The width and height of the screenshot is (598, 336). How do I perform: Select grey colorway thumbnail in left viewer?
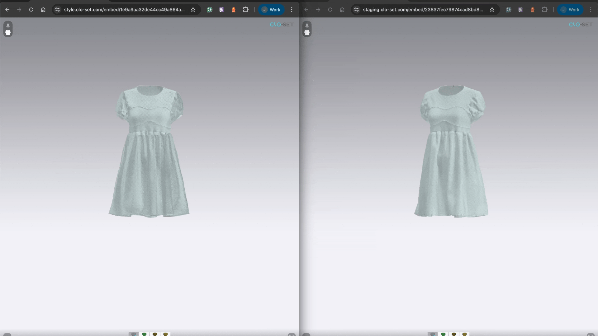point(134,334)
